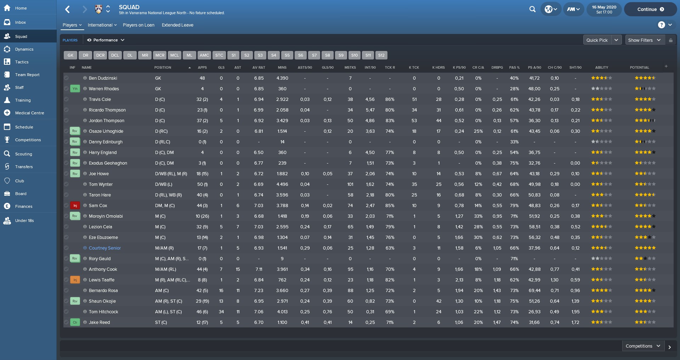
Task: Open Ben Dudzinski's player info icon
Action: pos(85,78)
